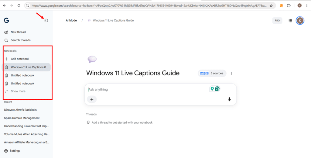Open Chrome three-dot menu
Screen dimensions: 311x158
click(x=307, y=5)
